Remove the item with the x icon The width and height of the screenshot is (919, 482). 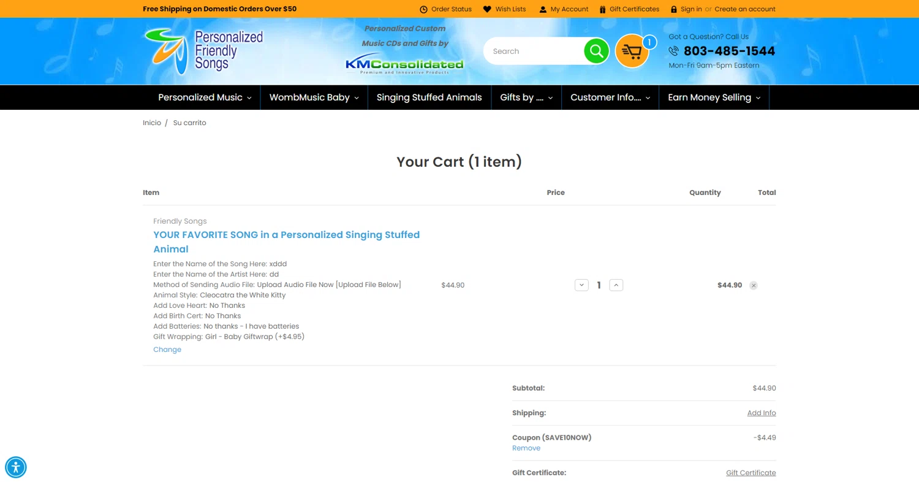(x=754, y=285)
